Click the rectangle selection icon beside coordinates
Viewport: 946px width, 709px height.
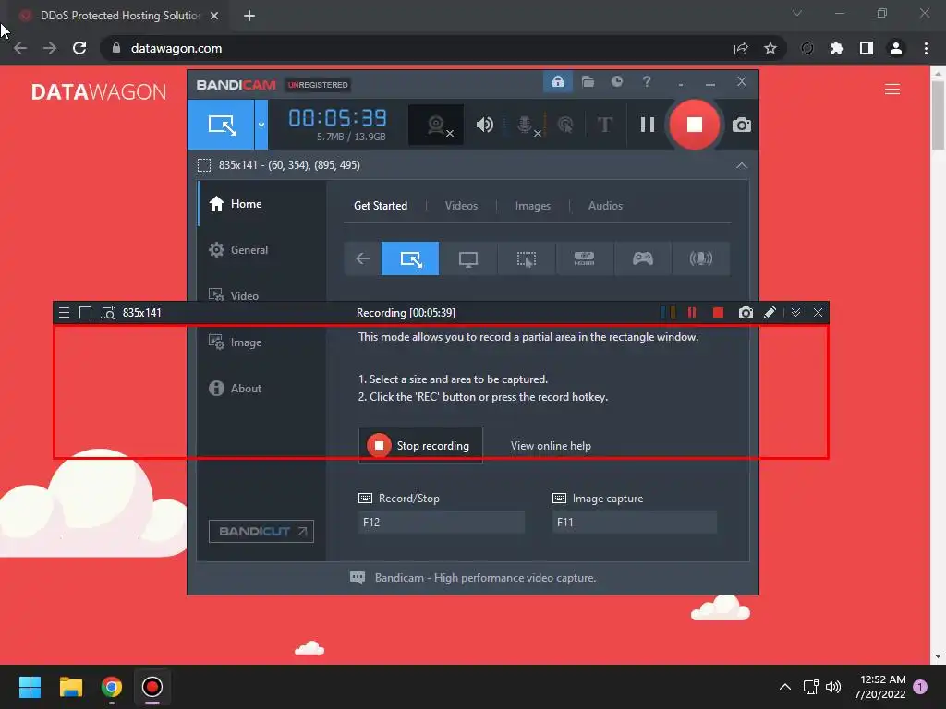204,165
